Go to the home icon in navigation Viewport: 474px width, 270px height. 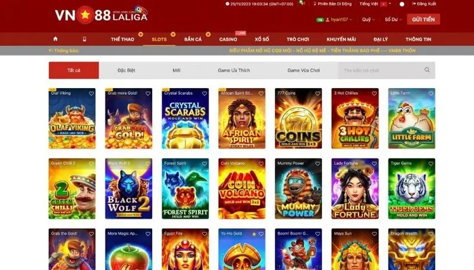[x=55, y=39]
